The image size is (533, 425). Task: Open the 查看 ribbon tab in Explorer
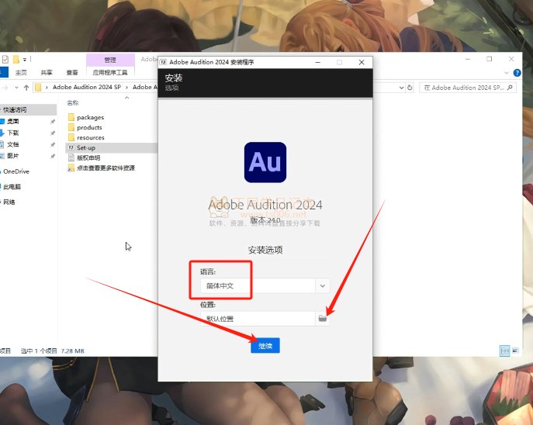[x=72, y=72]
